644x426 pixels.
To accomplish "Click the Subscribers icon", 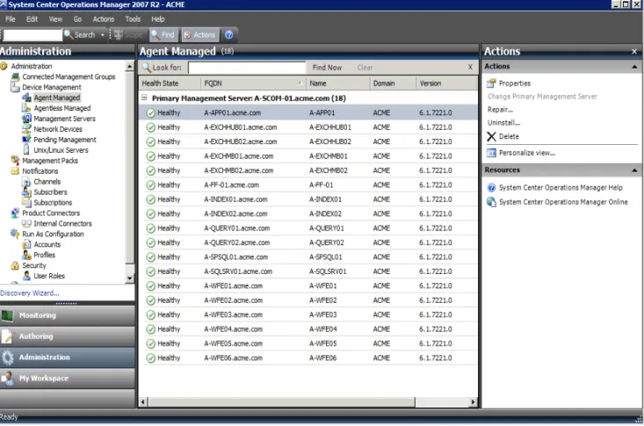I will tap(26, 191).
